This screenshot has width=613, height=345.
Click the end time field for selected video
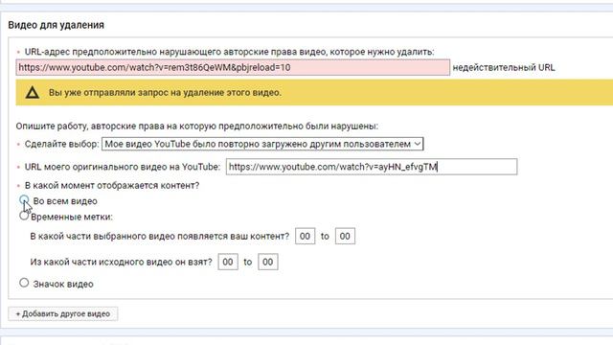click(345, 237)
